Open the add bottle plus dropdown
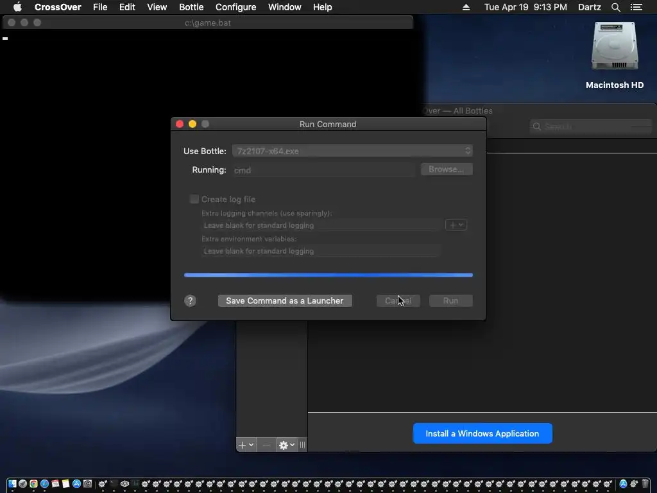The height and width of the screenshot is (493, 657). pyautogui.click(x=246, y=445)
